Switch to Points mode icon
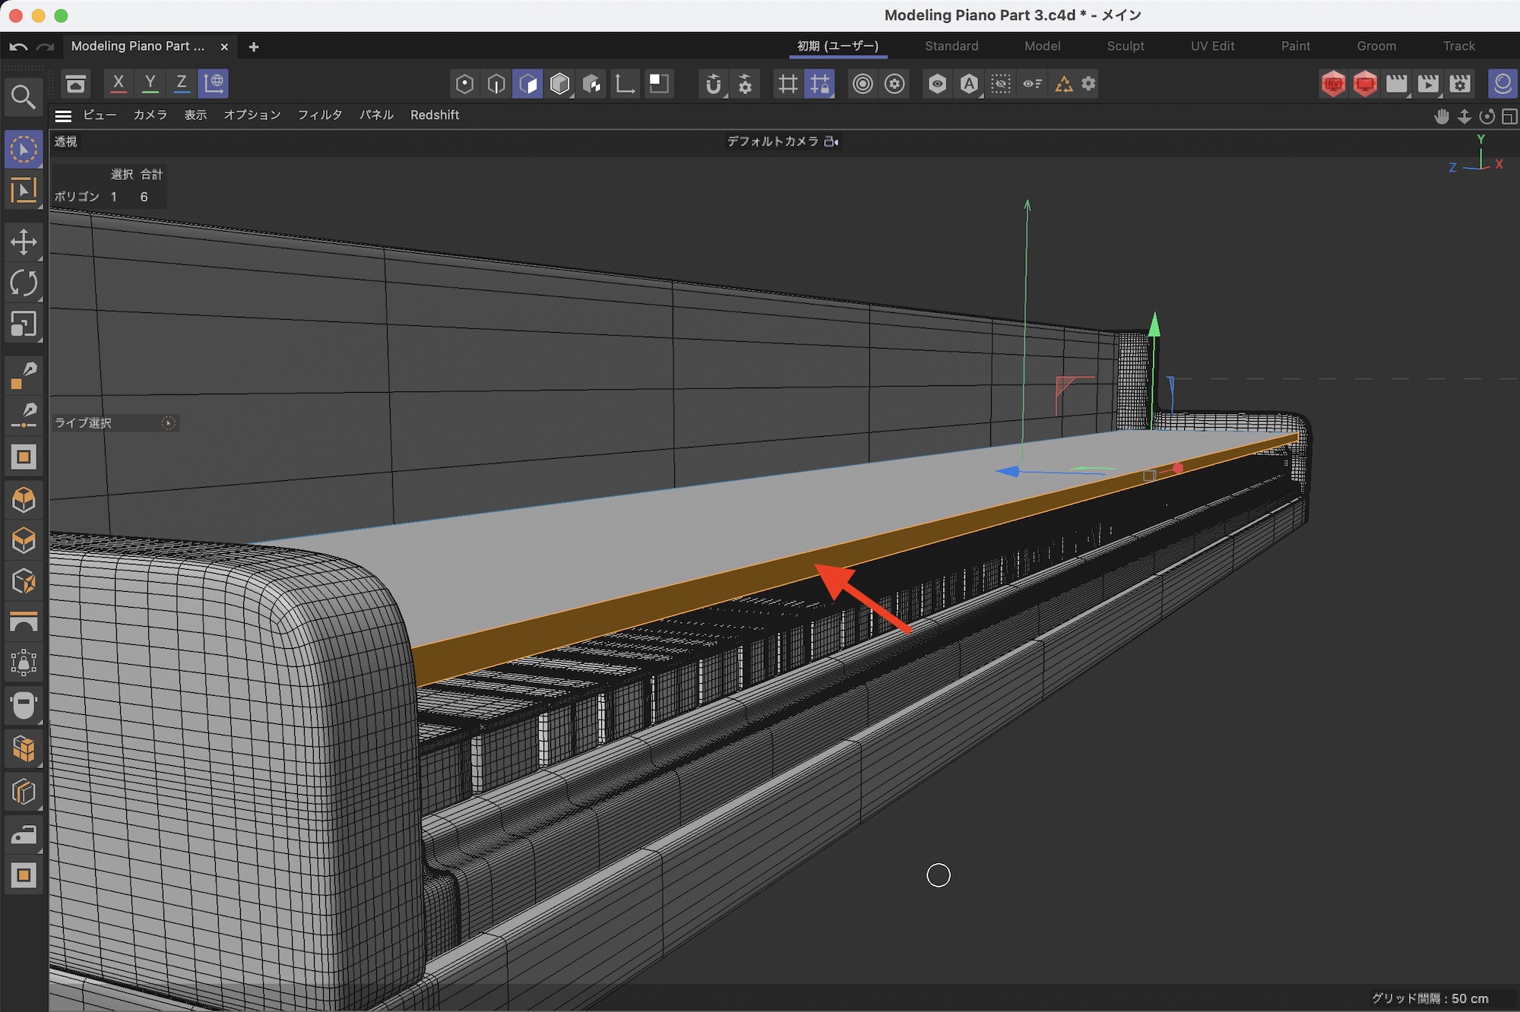This screenshot has width=1520, height=1012. pos(464,84)
